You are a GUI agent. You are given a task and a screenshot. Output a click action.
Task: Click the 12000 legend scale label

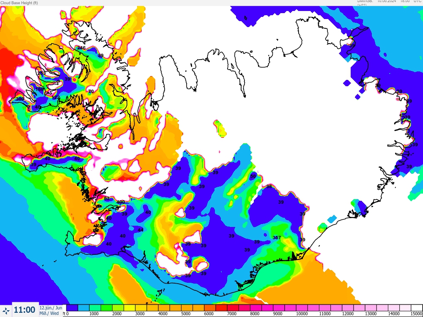(x=347, y=314)
